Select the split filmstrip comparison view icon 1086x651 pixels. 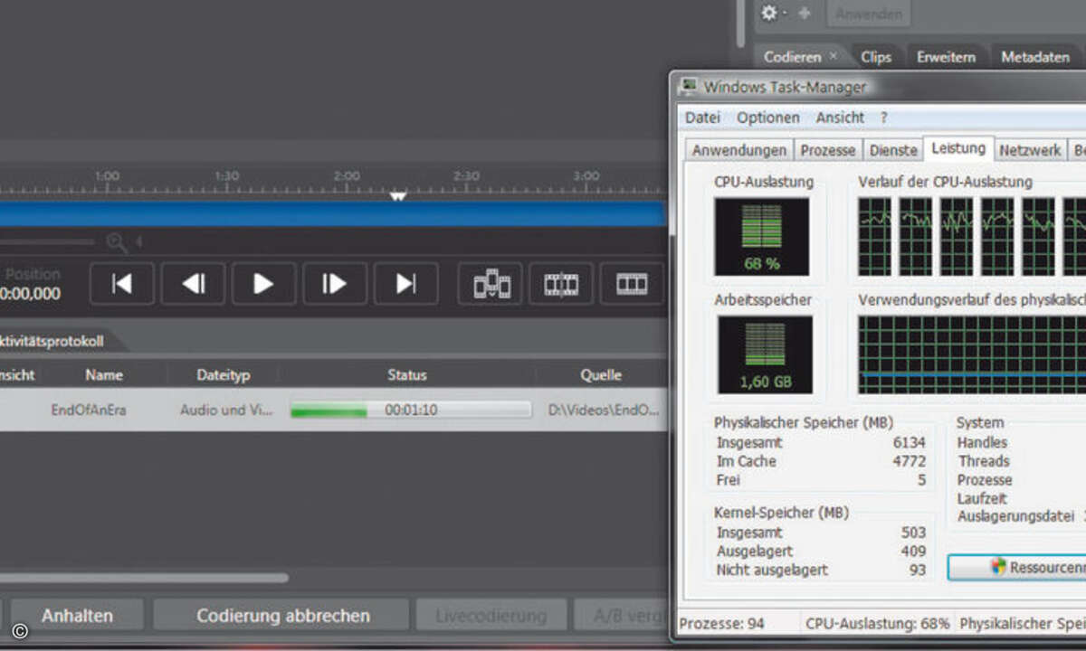tap(560, 283)
